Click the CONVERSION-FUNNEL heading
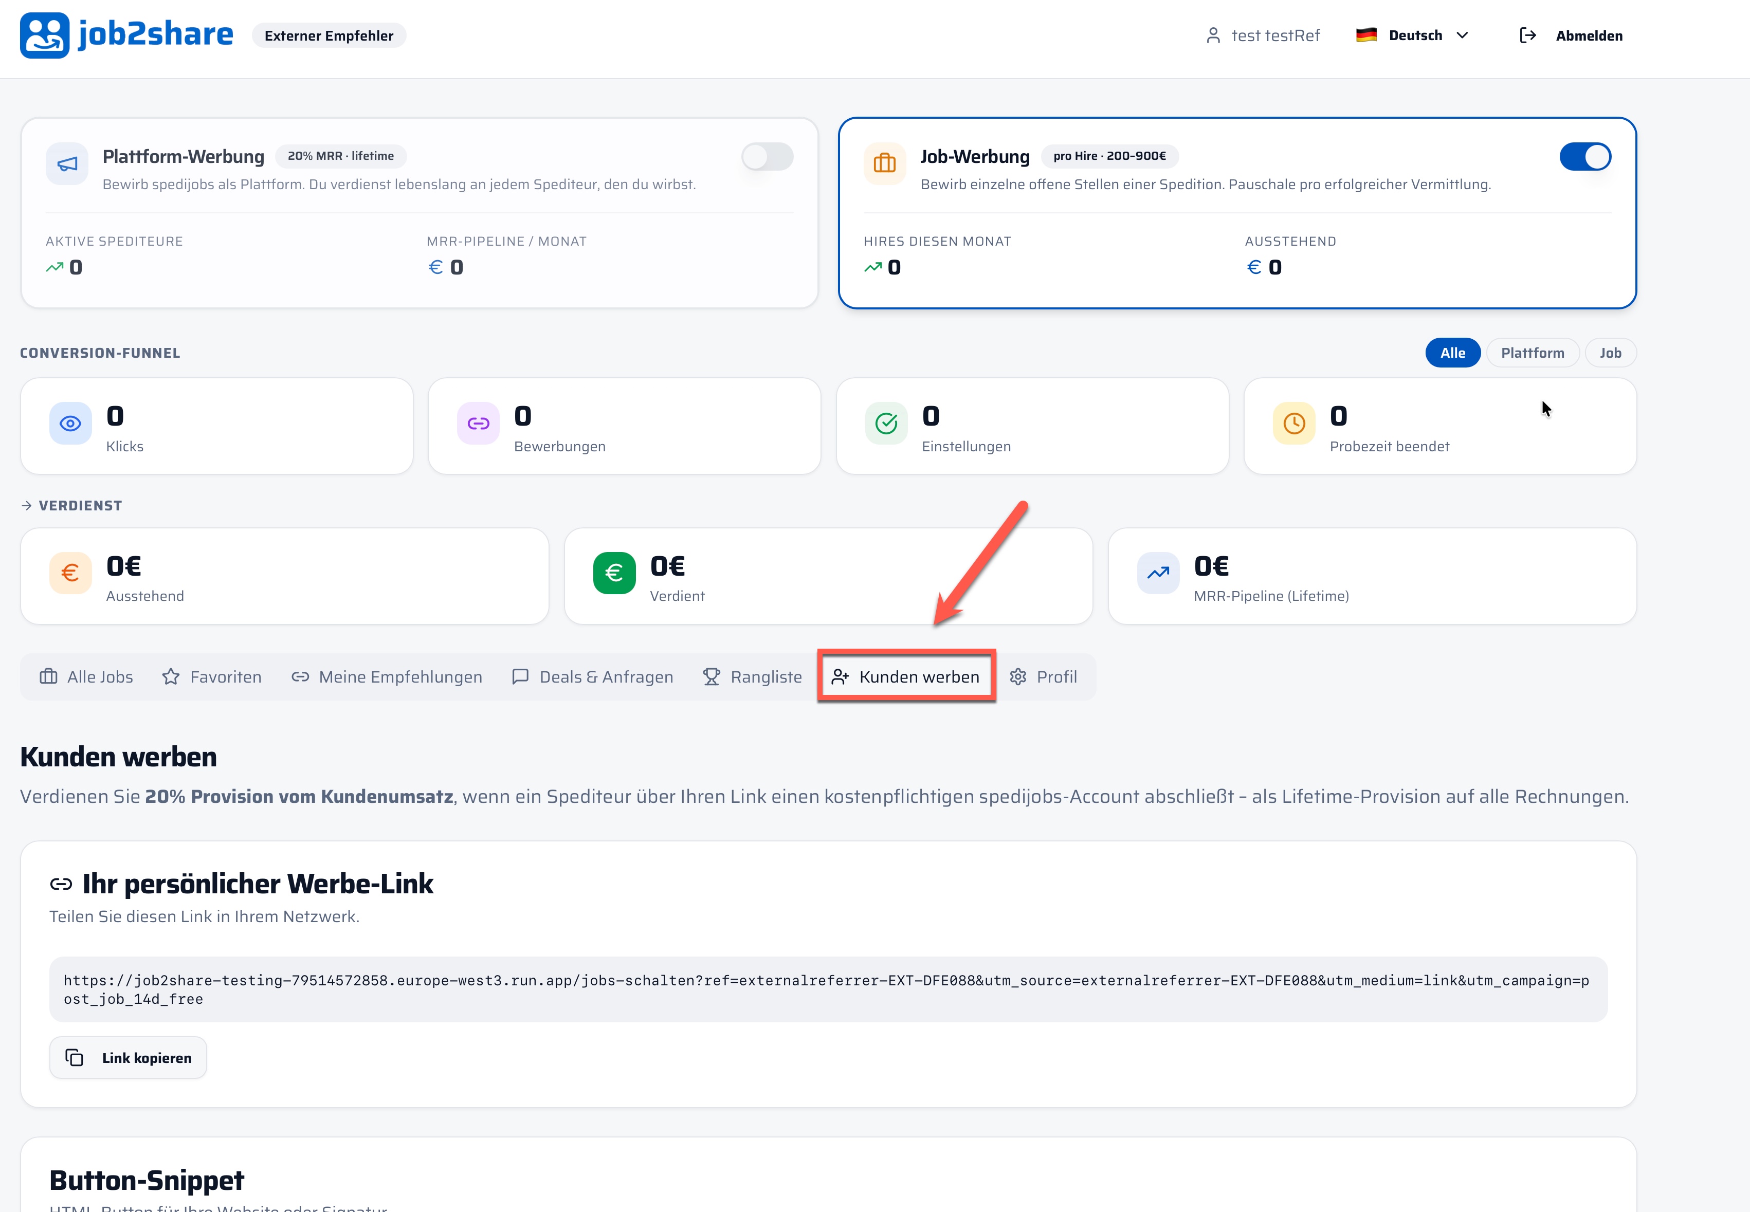The height and width of the screenshot is (1212, 1750). (100, 353)
